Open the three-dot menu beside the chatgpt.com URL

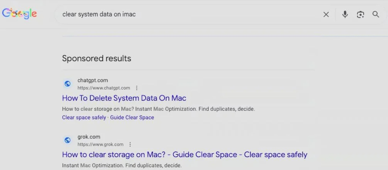(137, 88)
